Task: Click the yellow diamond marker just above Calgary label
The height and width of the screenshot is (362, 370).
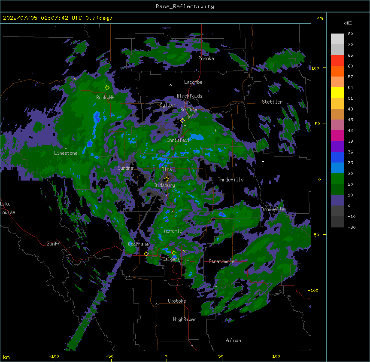Action: tap(174, 253)
